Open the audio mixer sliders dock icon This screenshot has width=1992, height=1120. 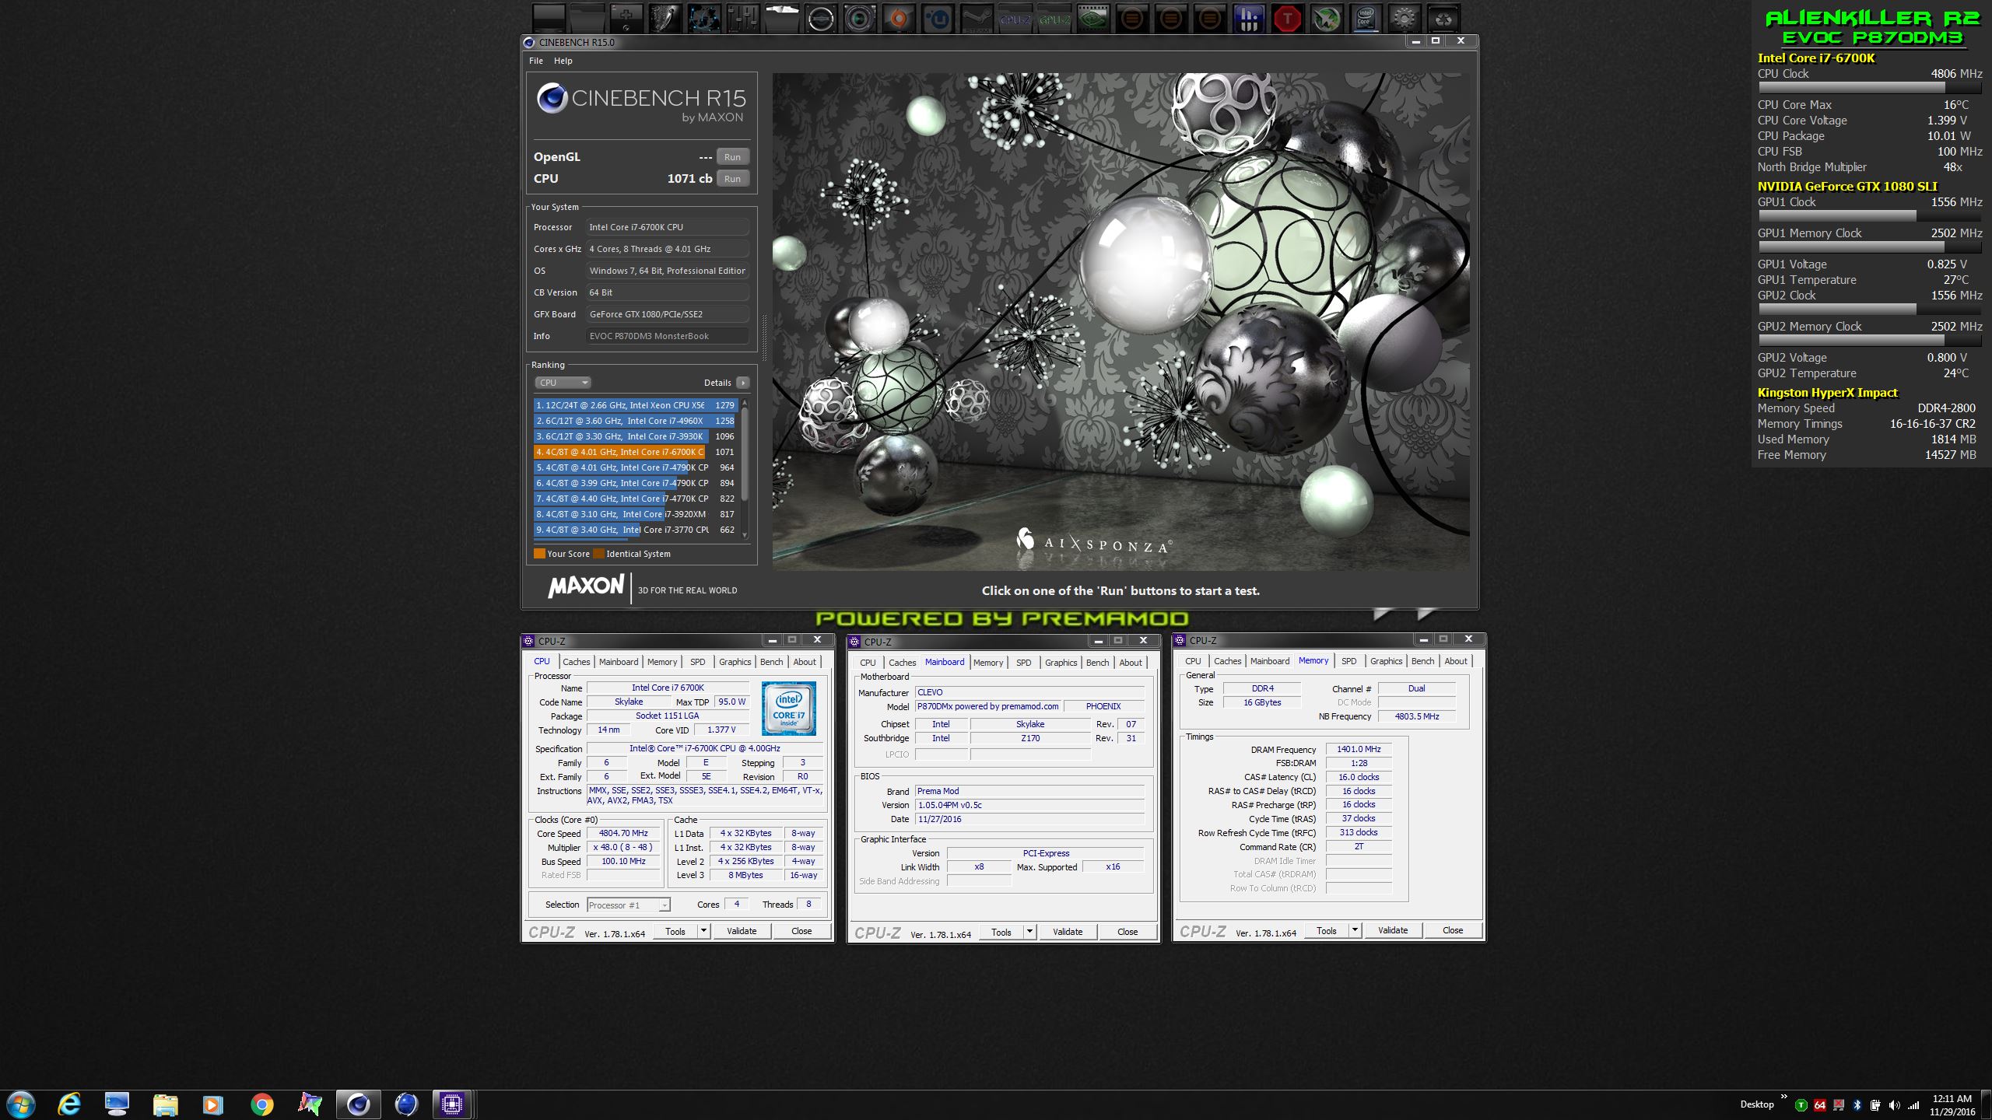tap(743, 19)
